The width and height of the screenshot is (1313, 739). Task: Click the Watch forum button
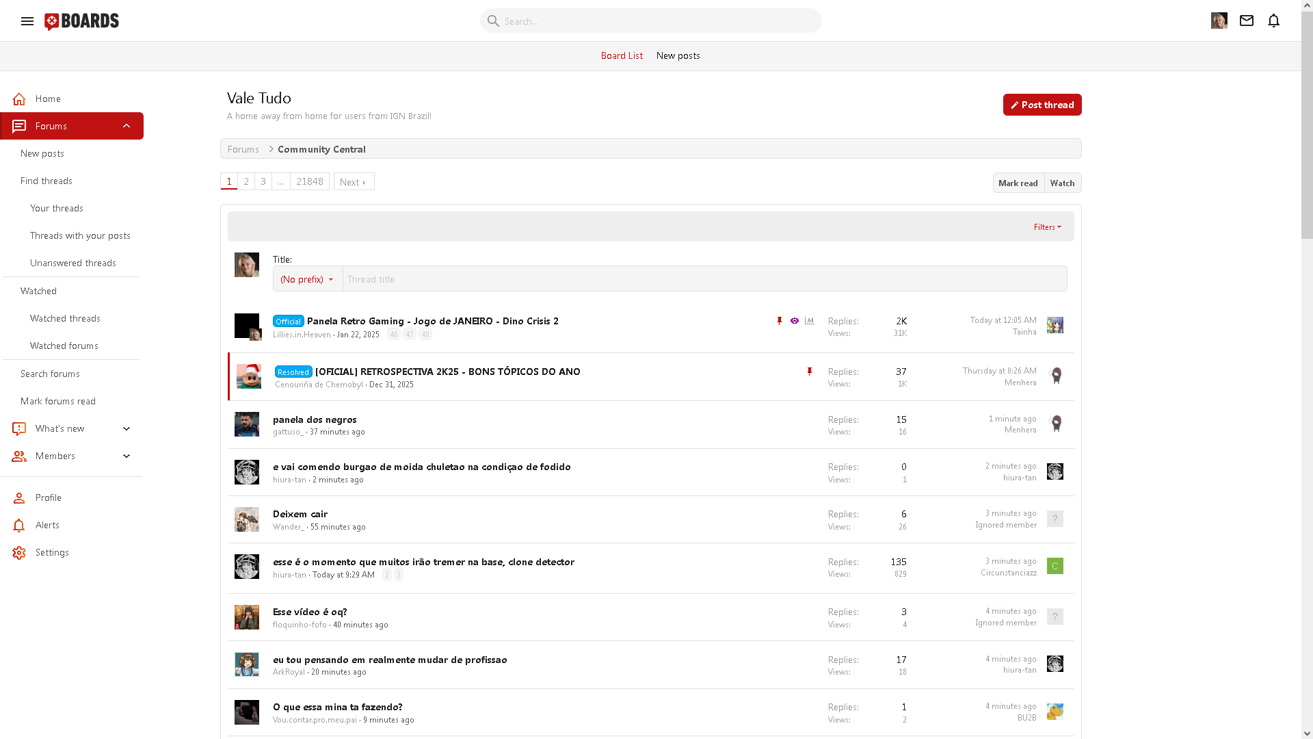(x=1062, y=183)
